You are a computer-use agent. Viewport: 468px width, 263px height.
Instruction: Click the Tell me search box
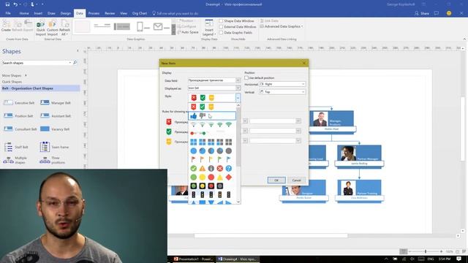pos(175,13)
